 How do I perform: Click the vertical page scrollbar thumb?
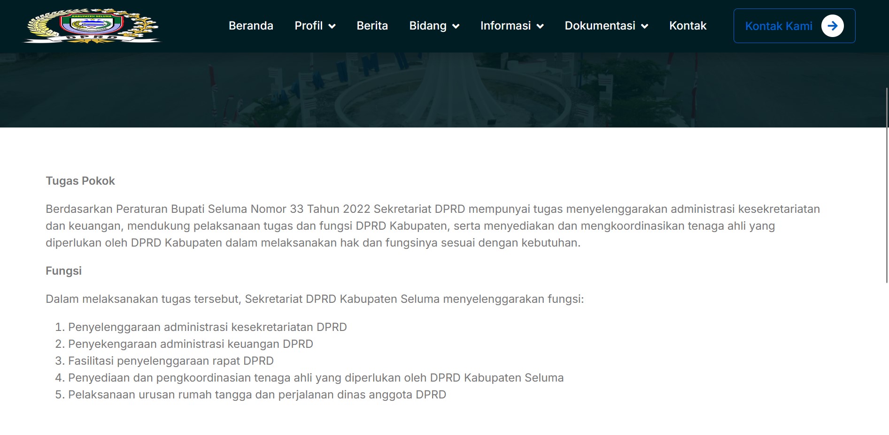(x=887, y=185)
